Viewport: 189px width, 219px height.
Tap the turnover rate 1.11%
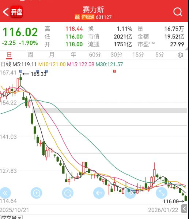(x=124, y=29)
